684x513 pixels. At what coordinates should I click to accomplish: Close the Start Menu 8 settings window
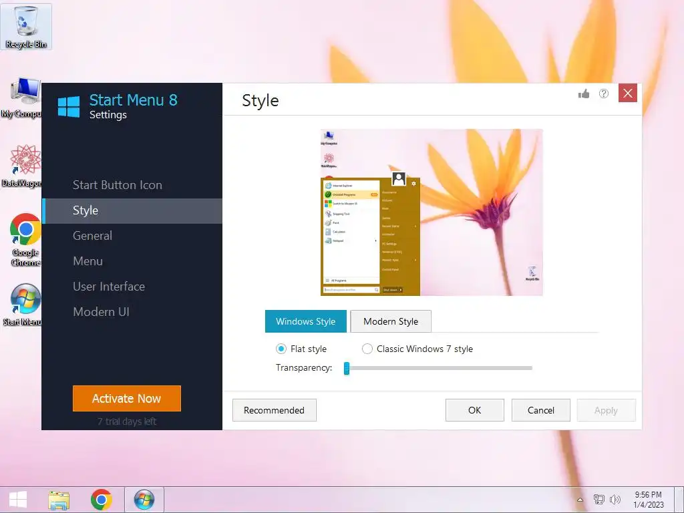628,93
